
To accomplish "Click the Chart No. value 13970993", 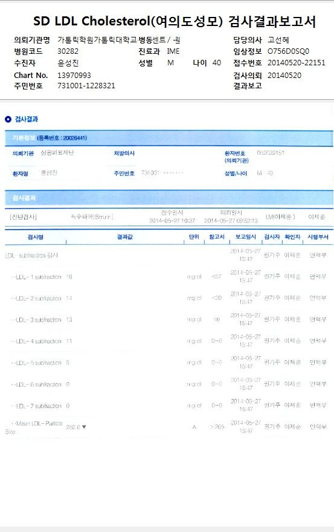I will tap(74, 75).
